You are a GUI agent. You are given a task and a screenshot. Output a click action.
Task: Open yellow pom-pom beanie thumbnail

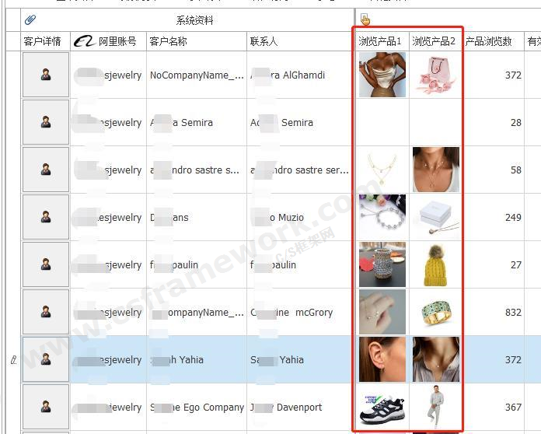(435, 264)
